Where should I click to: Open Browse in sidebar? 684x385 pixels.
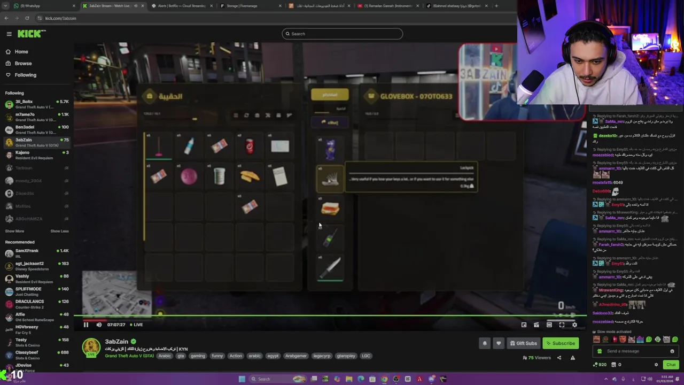pos(23,63)
